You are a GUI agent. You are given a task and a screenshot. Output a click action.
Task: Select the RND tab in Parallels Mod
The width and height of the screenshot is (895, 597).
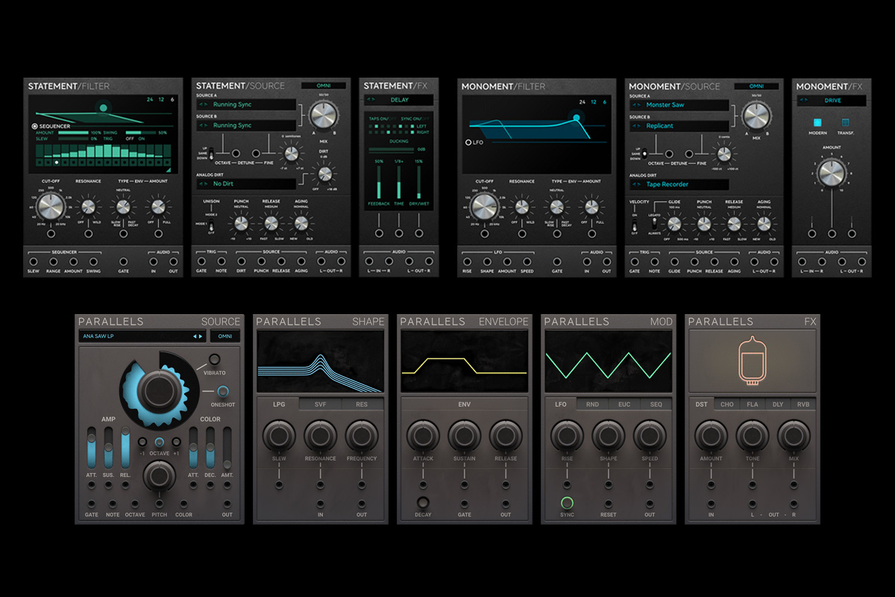coord(592,404)
